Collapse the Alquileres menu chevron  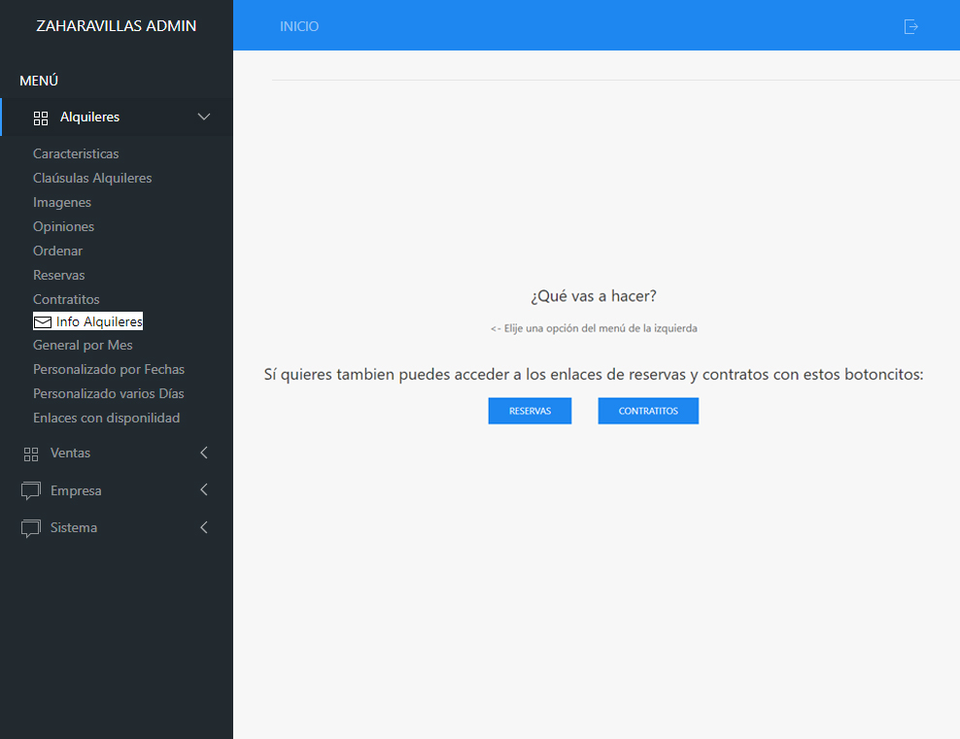pyautogui.click(x=204, y=117)
